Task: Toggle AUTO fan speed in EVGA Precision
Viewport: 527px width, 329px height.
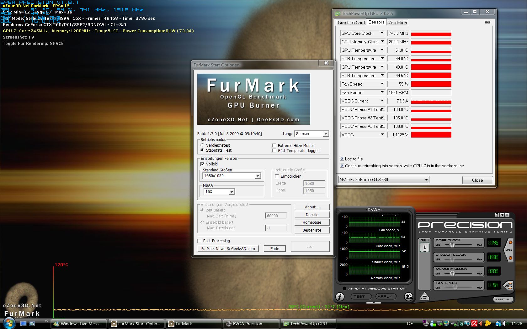Action: [508, 285]
